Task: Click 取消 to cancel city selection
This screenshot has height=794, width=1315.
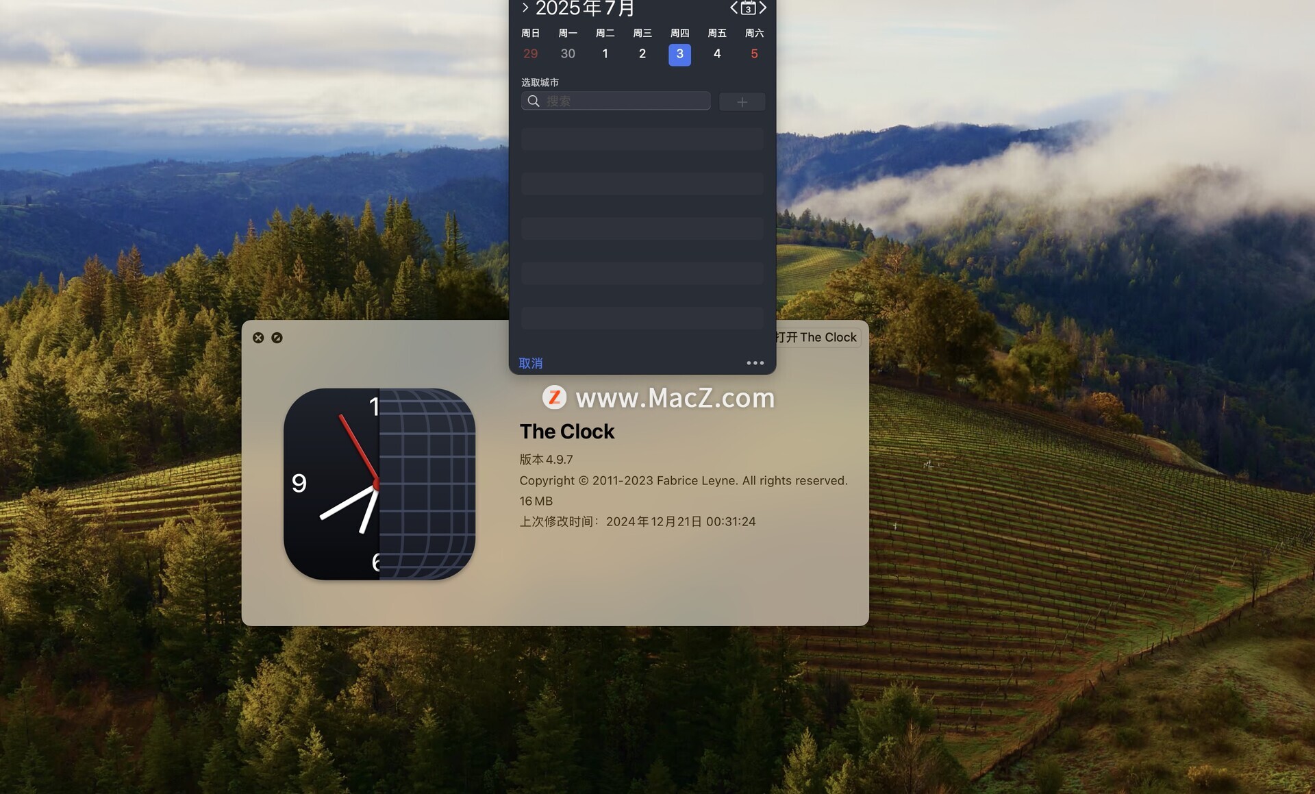Action: (531, 363)
